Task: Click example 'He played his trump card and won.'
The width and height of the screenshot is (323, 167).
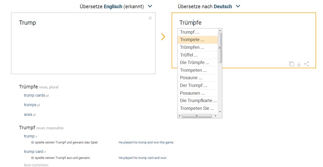Action: [x=143, y=158]
